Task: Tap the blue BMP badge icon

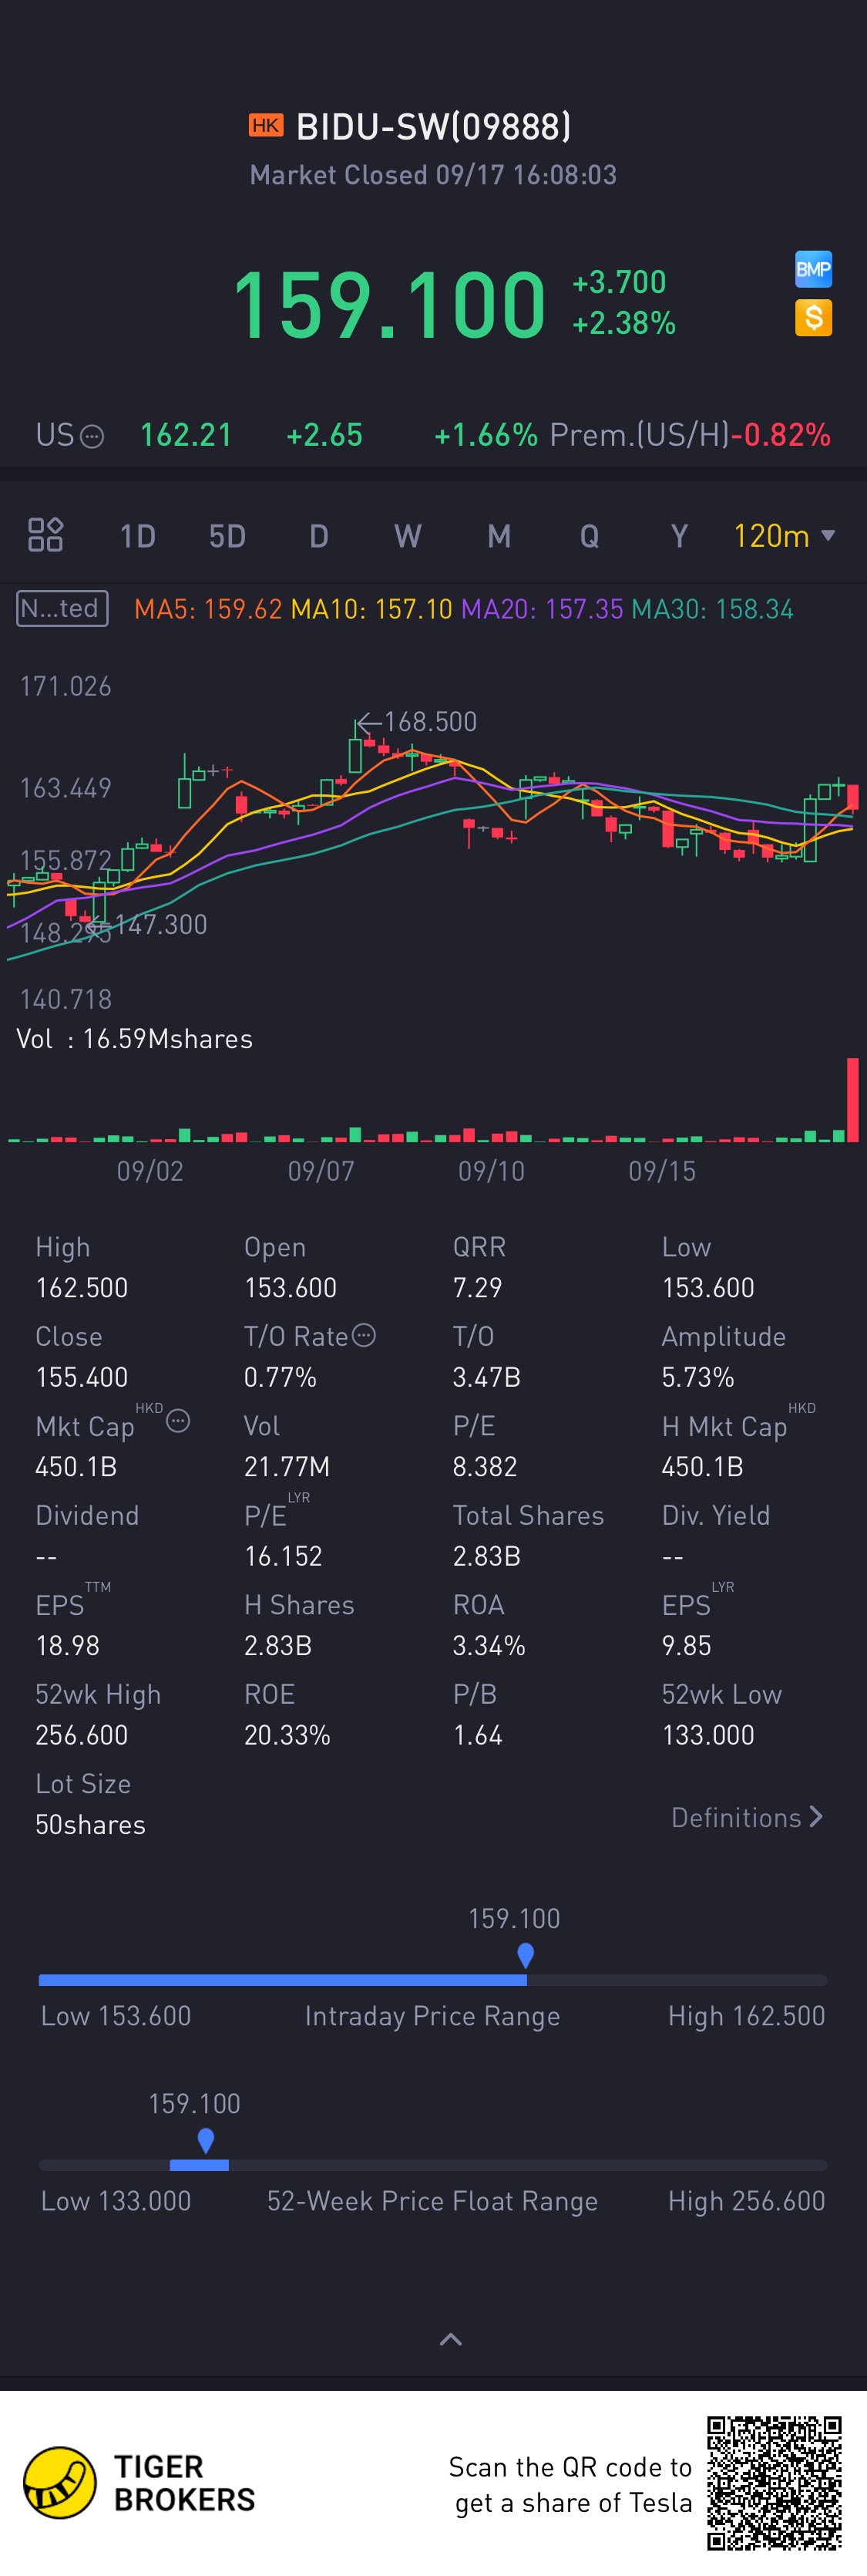Action: click(x=813, y=269)
